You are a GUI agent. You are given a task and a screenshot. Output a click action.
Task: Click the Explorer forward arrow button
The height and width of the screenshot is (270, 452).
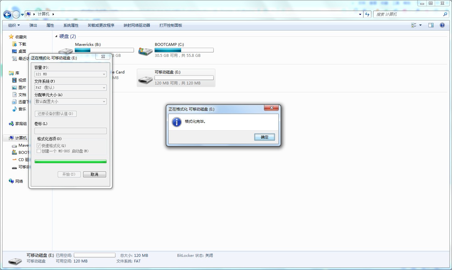[16, 14]
